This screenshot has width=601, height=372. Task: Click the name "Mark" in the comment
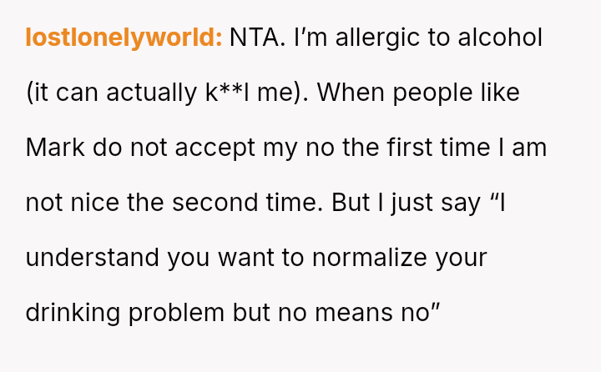(x=55, y=148)
